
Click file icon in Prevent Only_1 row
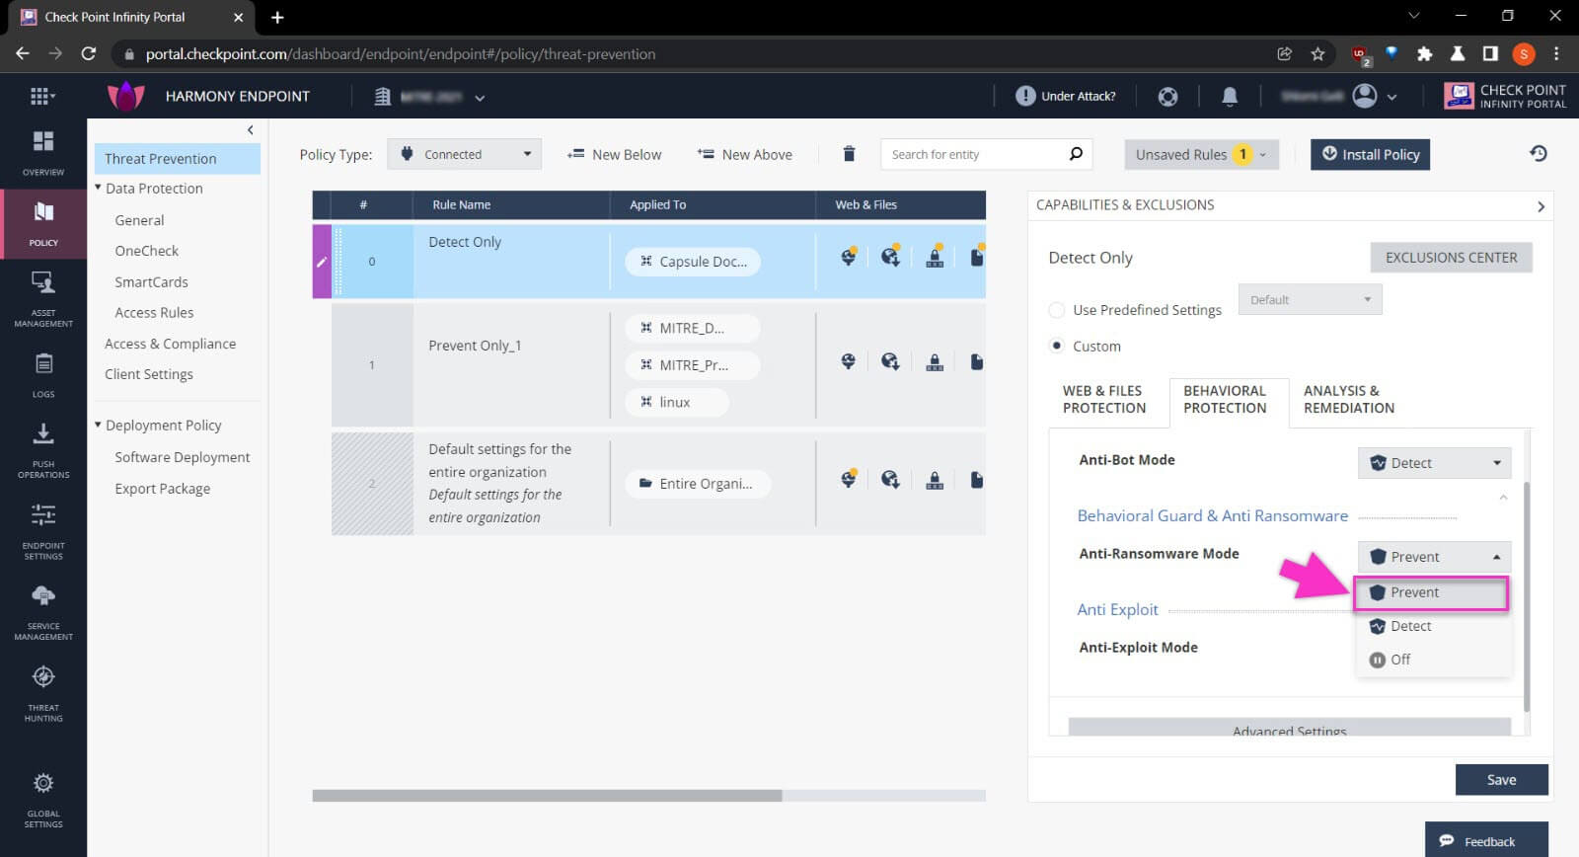tap(976, 362)
